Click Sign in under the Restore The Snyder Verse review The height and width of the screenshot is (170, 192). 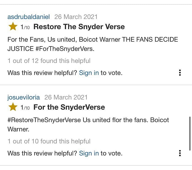pos(89,73)
